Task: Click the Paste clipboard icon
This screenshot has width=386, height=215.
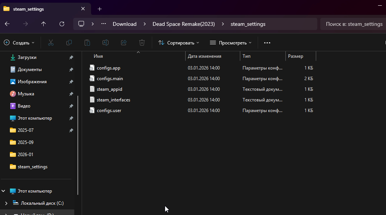Action: (87, 43)
